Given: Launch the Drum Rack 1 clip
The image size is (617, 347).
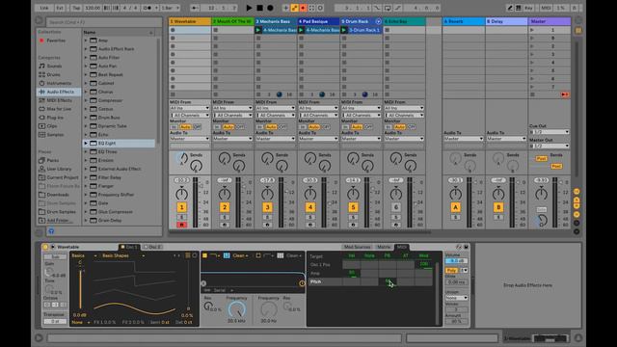Looking at the screenshot, I should [344, 30].
